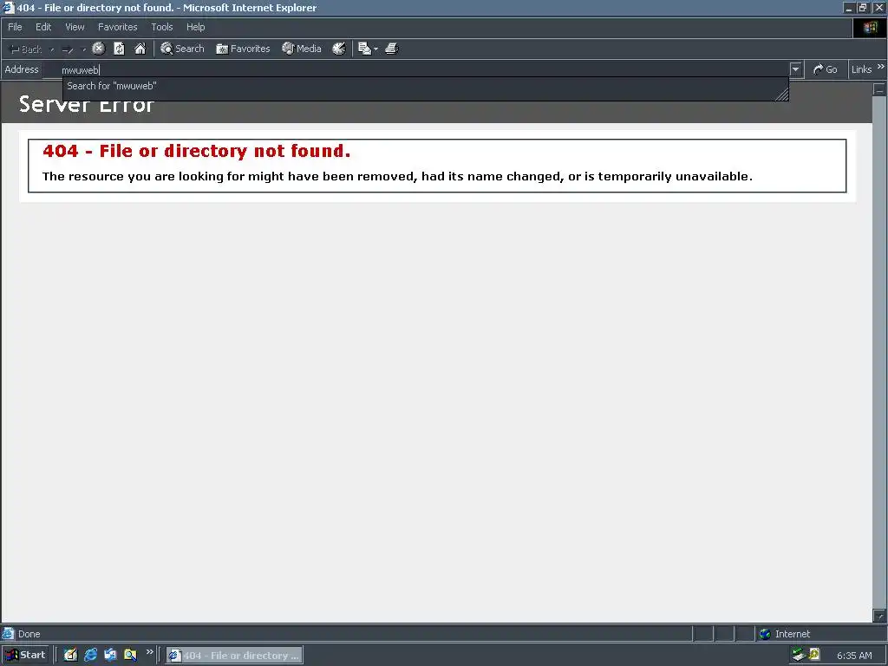Viewport: 888px width, 666px height.
Task: Expand the Mail button dropdown arrow
Action: click(x=375, y=49)
